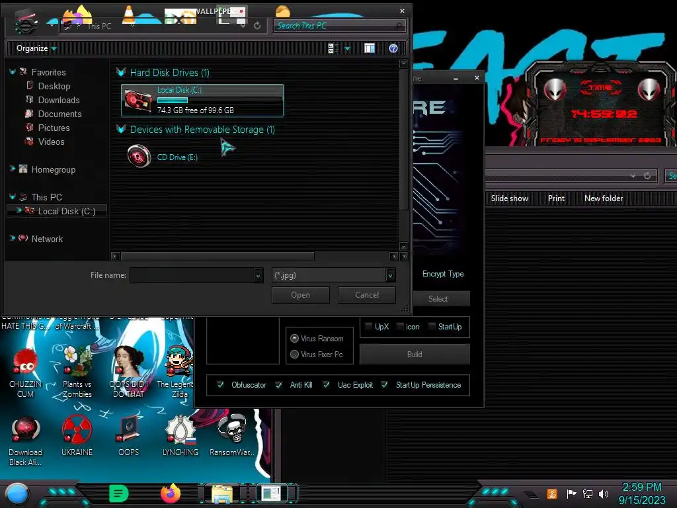Uncheck the StartUp Perssistence checkbox
The width and height of the screenshot is (677, 508).
(384, 384)
